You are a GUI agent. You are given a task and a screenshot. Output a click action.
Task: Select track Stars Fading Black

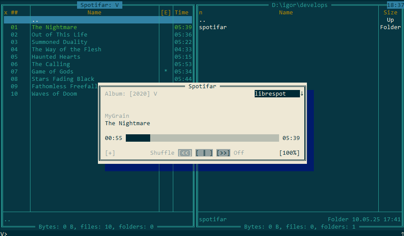click(x=98, y=79)
